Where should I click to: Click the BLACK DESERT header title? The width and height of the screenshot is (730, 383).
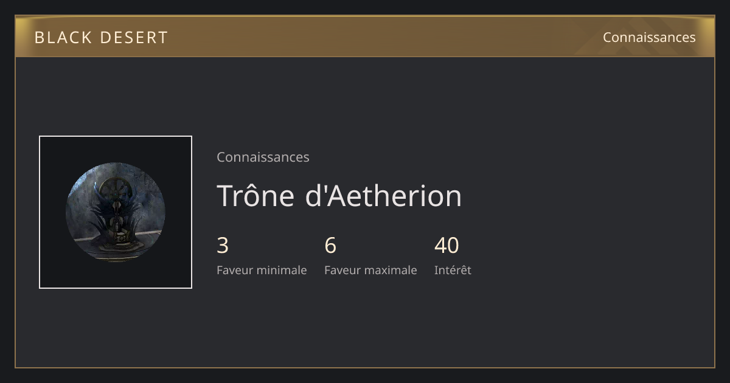tap(101, 38)
